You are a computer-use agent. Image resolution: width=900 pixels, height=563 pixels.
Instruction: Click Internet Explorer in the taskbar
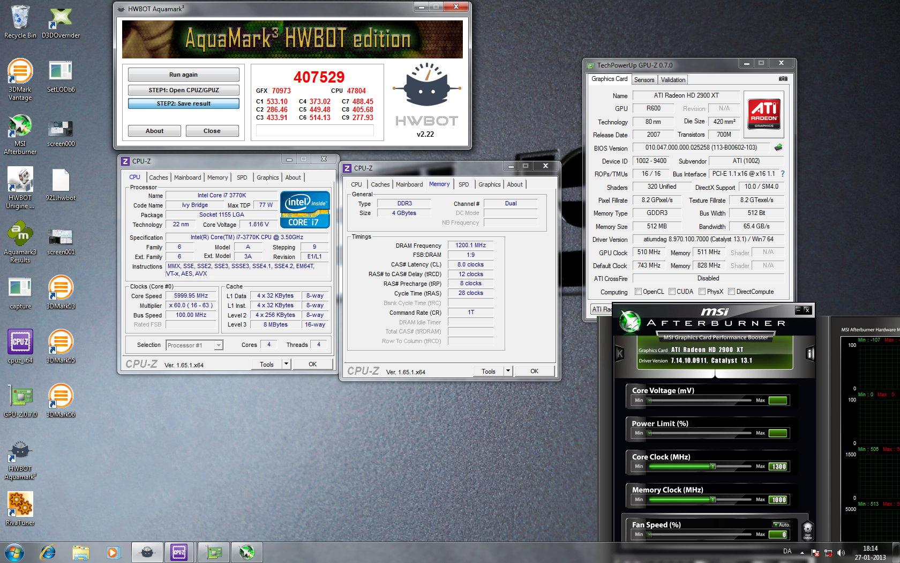(x=48, y=552)
